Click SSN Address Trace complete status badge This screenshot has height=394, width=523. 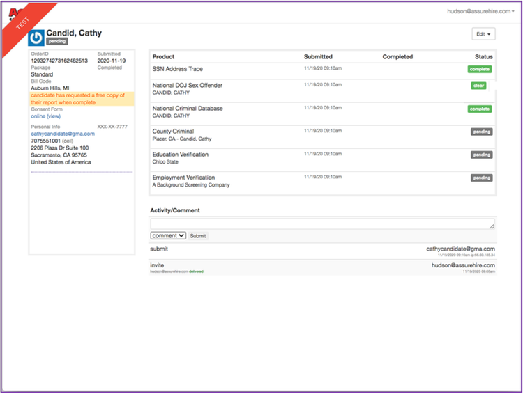tap(480, 69)
